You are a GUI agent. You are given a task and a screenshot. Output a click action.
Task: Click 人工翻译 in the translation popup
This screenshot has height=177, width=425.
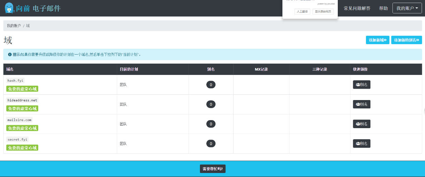click(302, 12)
